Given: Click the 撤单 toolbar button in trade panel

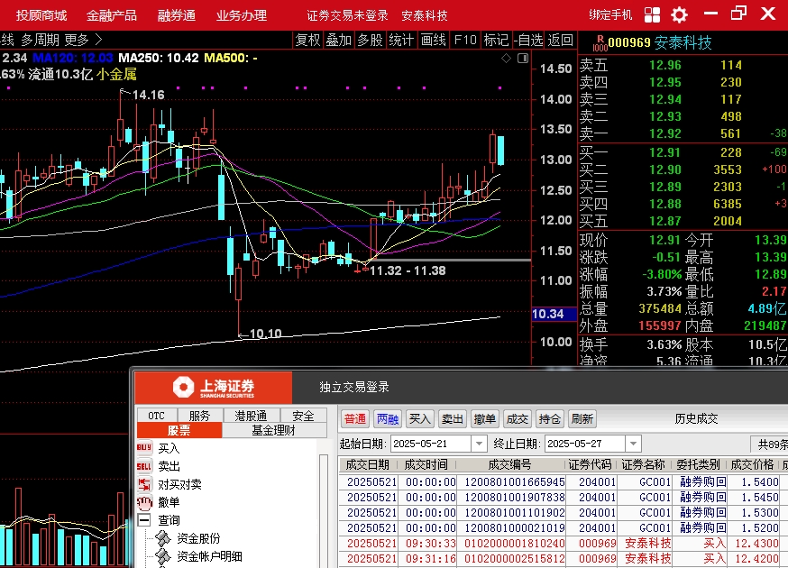Looking at the screenshot, I should pos(484,418).
